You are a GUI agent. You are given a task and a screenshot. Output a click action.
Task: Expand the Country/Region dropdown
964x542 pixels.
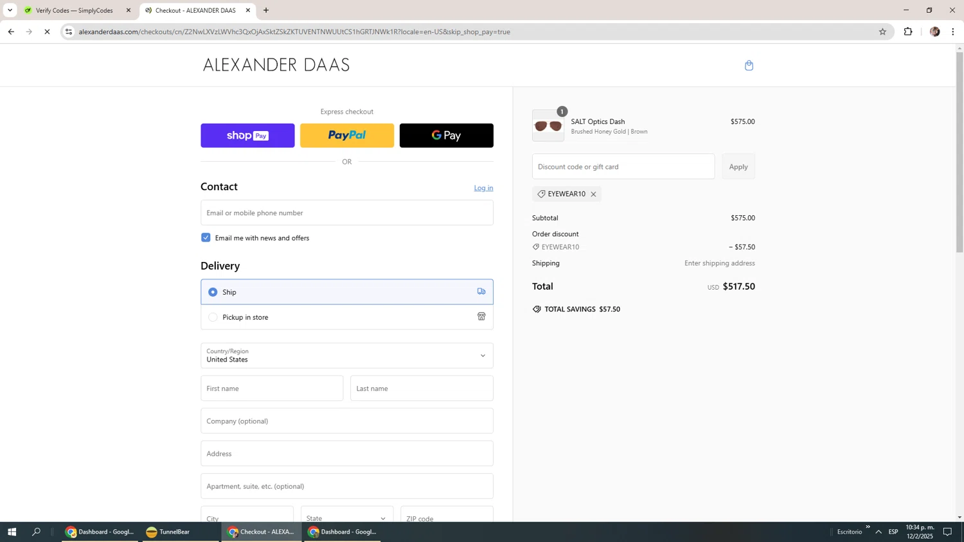347,356
